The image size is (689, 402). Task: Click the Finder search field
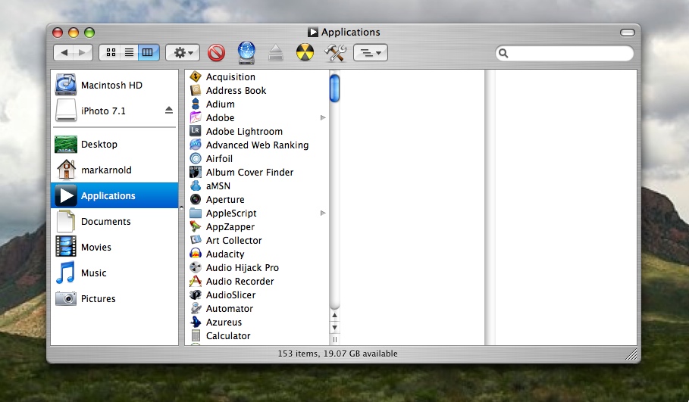coord(565,53)
